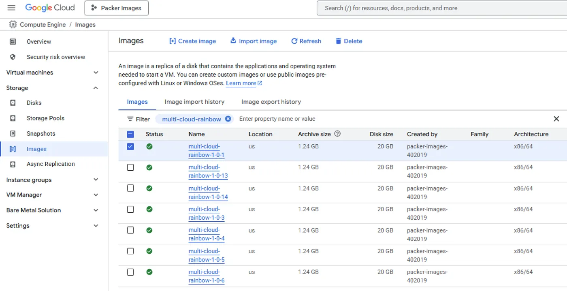Click the Create image plus icon
The width and height of the screenshot is (567, 291).
point(173,41)
